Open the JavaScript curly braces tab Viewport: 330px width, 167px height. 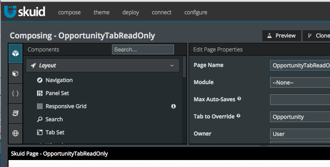coord(15,94)
